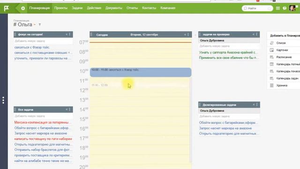Viewport: 300px width, 169px height.
Task: Open the user avatar profile menu
Action: pos(292,8)
